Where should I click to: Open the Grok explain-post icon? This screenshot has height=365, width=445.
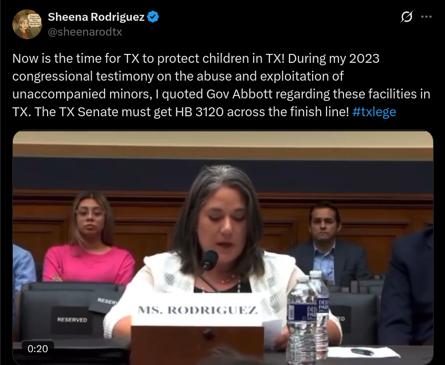tap(406, 17)
